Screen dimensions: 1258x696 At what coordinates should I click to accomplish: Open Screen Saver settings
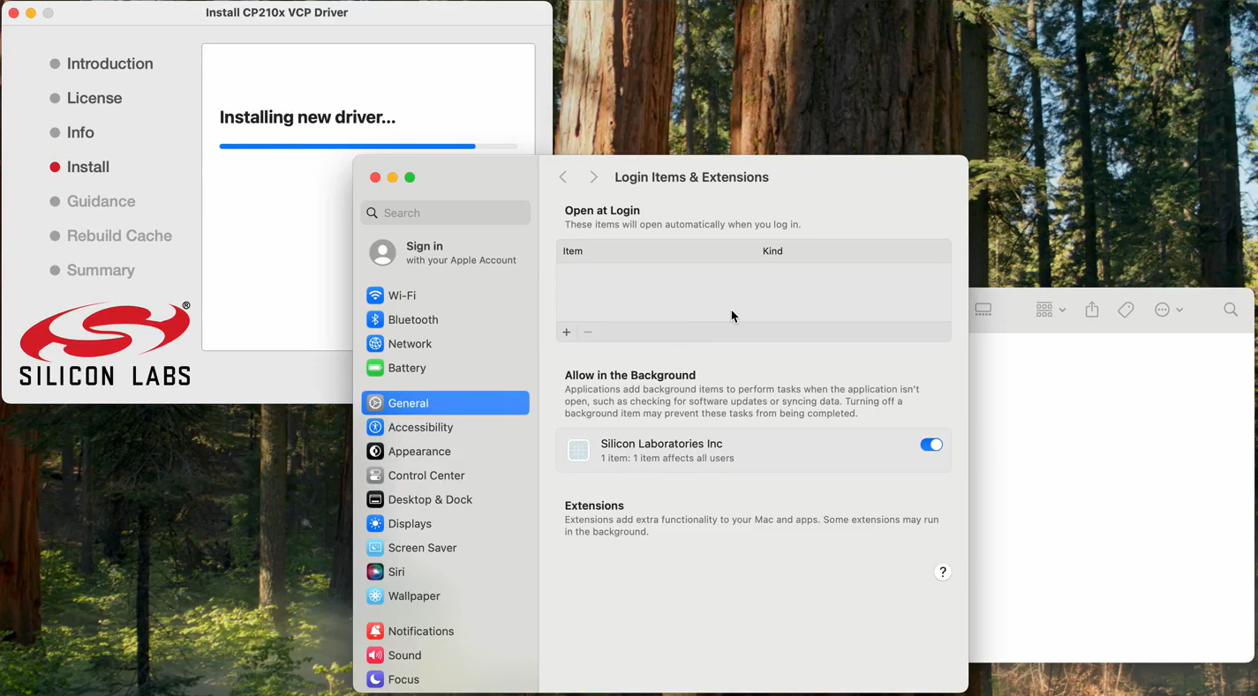click(445, 548)
